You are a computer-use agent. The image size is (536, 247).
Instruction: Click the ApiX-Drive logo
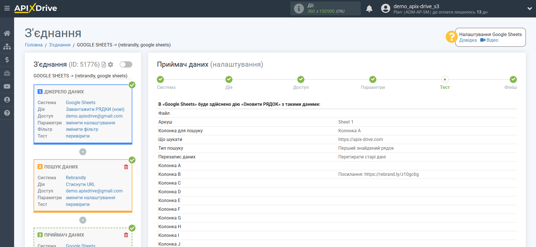click(x=36, y=8)
